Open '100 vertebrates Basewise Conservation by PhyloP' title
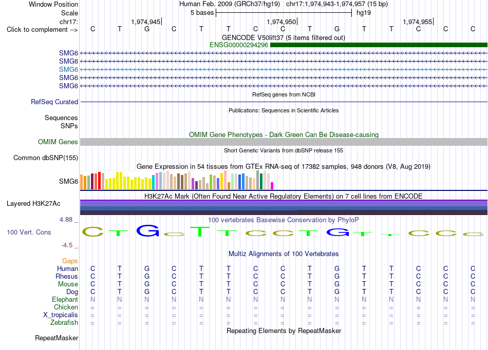Viewport: 488px width, 350px height. 284,220
